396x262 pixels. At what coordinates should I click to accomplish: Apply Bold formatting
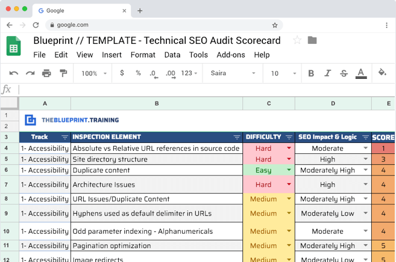(311, 73)
